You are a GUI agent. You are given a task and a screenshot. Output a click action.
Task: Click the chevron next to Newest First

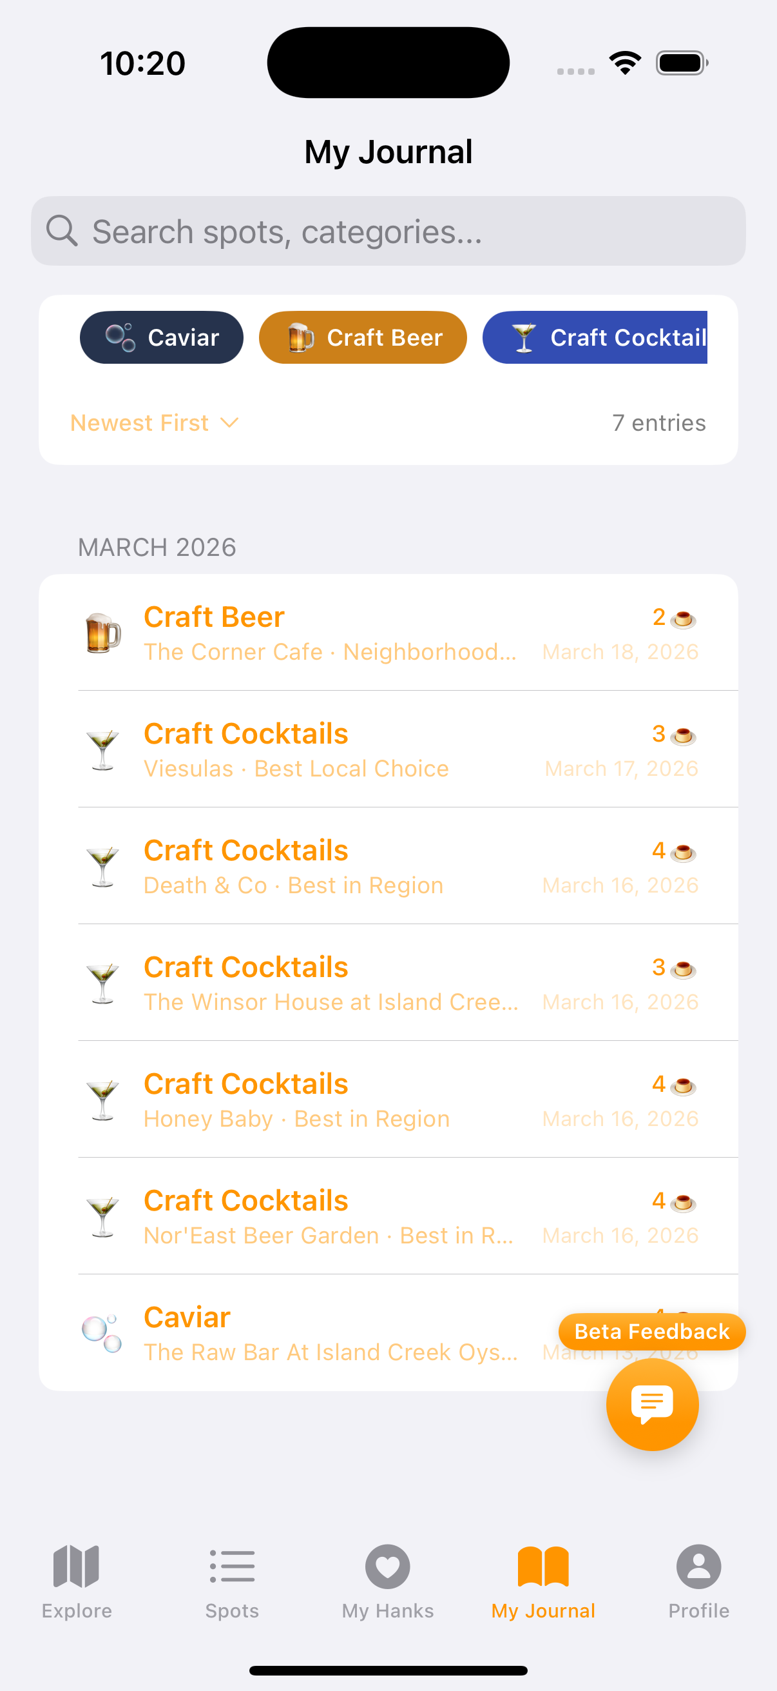pos(229,423)
